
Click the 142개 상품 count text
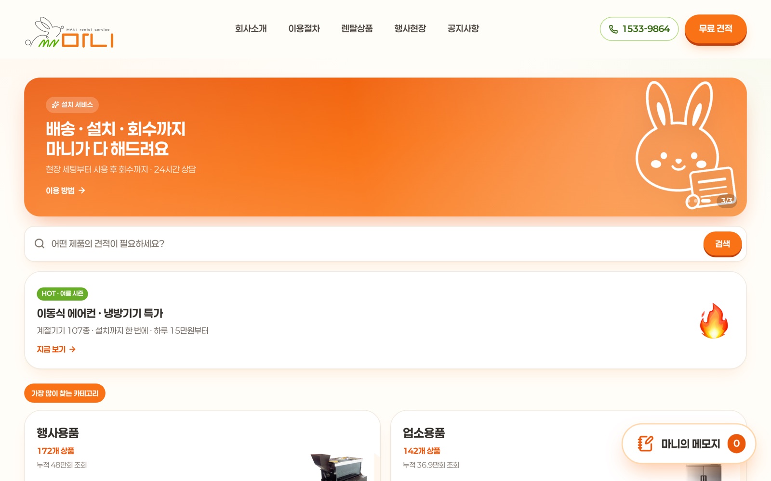[422, 451]
